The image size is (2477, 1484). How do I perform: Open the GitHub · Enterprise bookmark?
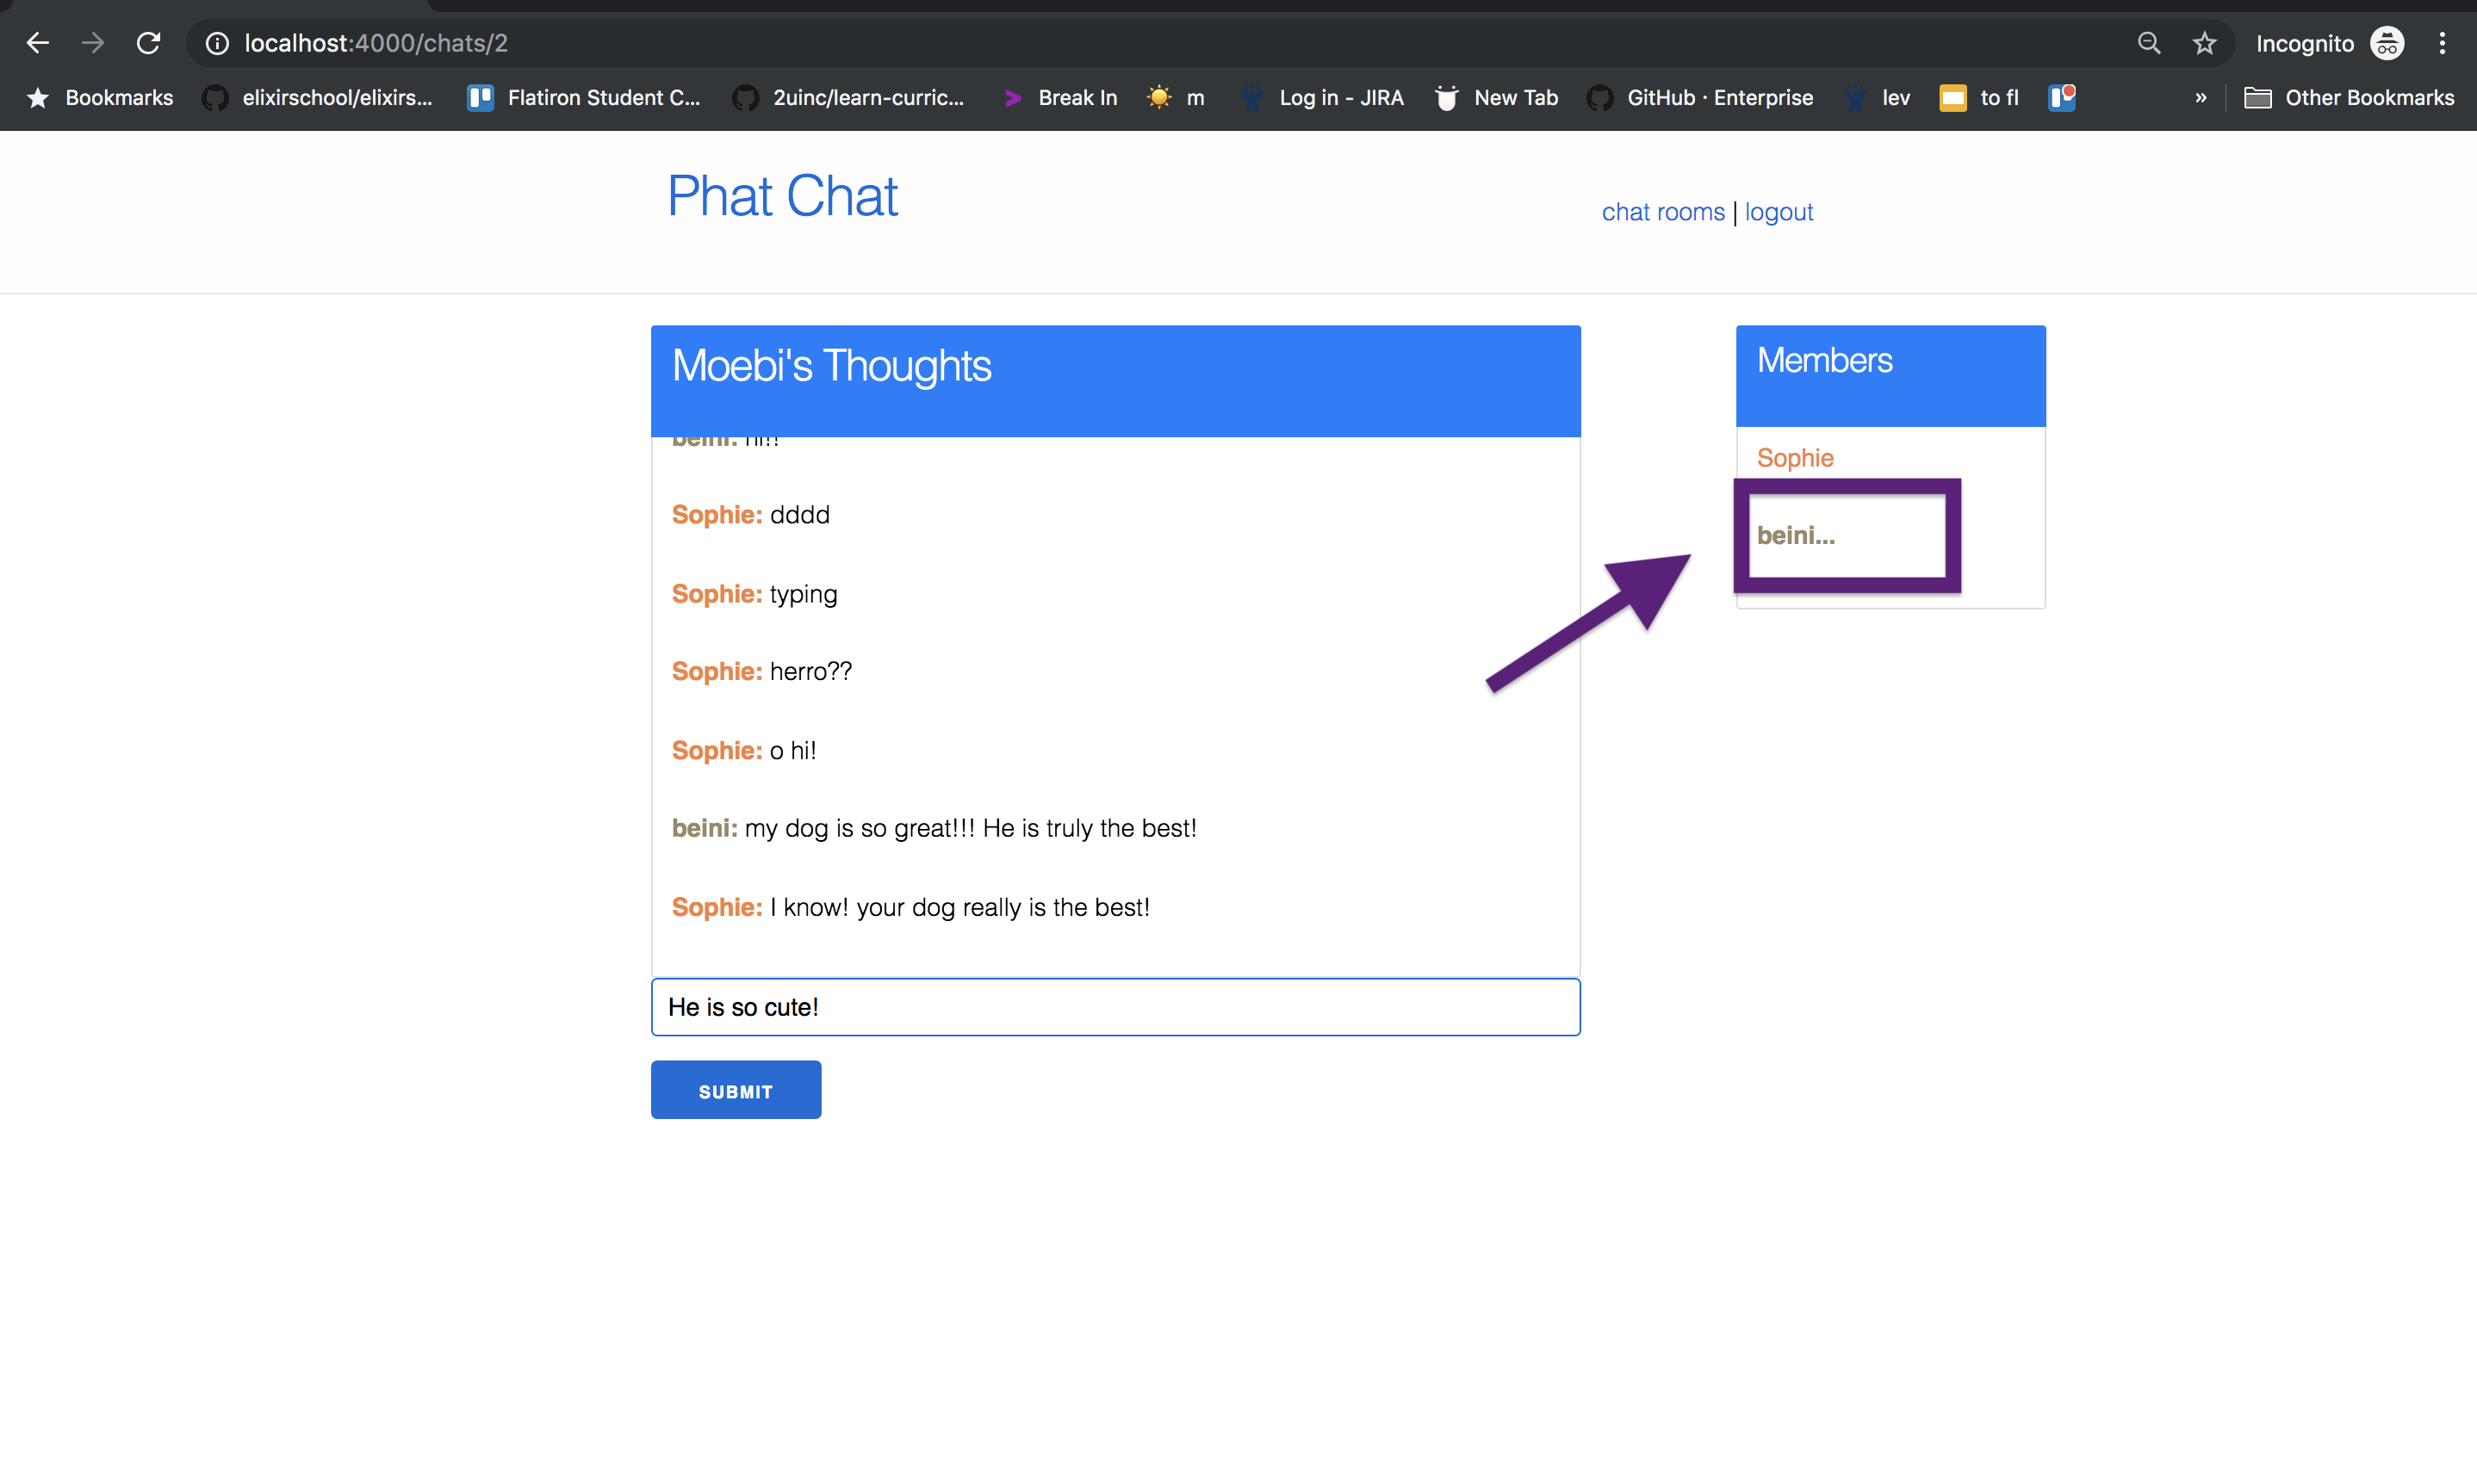tap(1699, 98)
